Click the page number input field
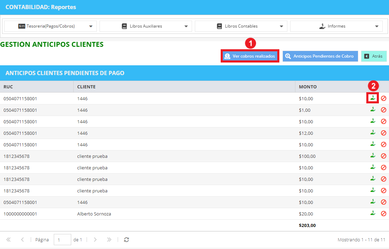 63,240
